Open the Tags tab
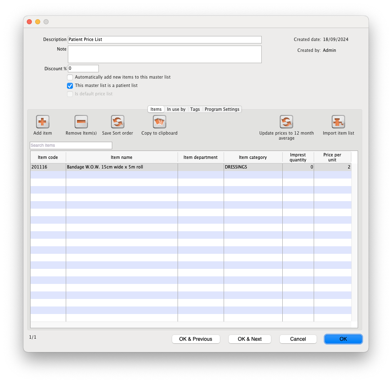 coord(195,109)
